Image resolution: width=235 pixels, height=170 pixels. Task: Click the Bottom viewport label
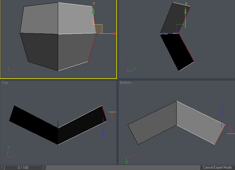(125, 83)
